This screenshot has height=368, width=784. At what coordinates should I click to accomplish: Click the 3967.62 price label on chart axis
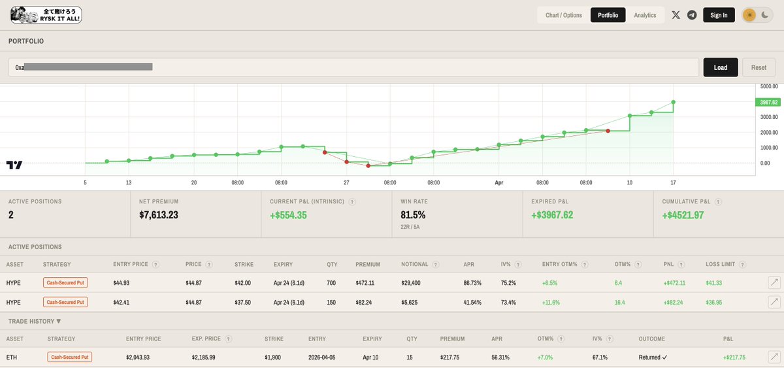coord(767,102)
